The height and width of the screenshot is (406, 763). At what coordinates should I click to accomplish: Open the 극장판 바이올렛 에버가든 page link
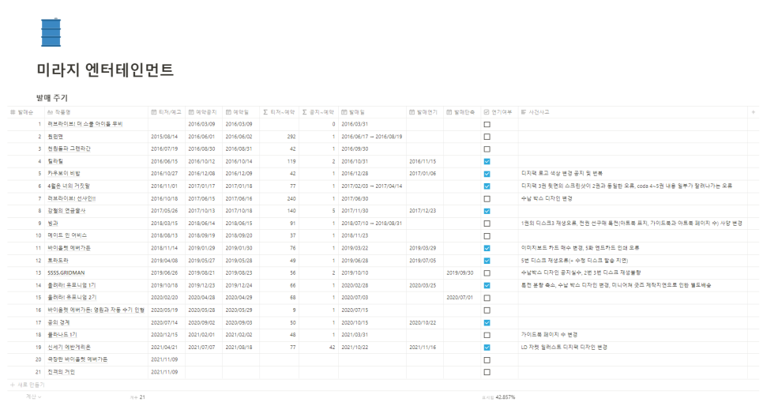click(77, 359)
